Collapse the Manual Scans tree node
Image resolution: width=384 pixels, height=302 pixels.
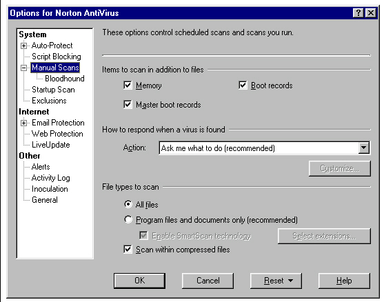(x=23, y=68)
